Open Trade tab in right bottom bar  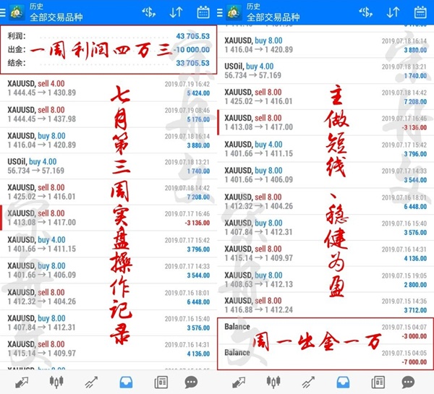pyautogui.click(x=308, y=382)
